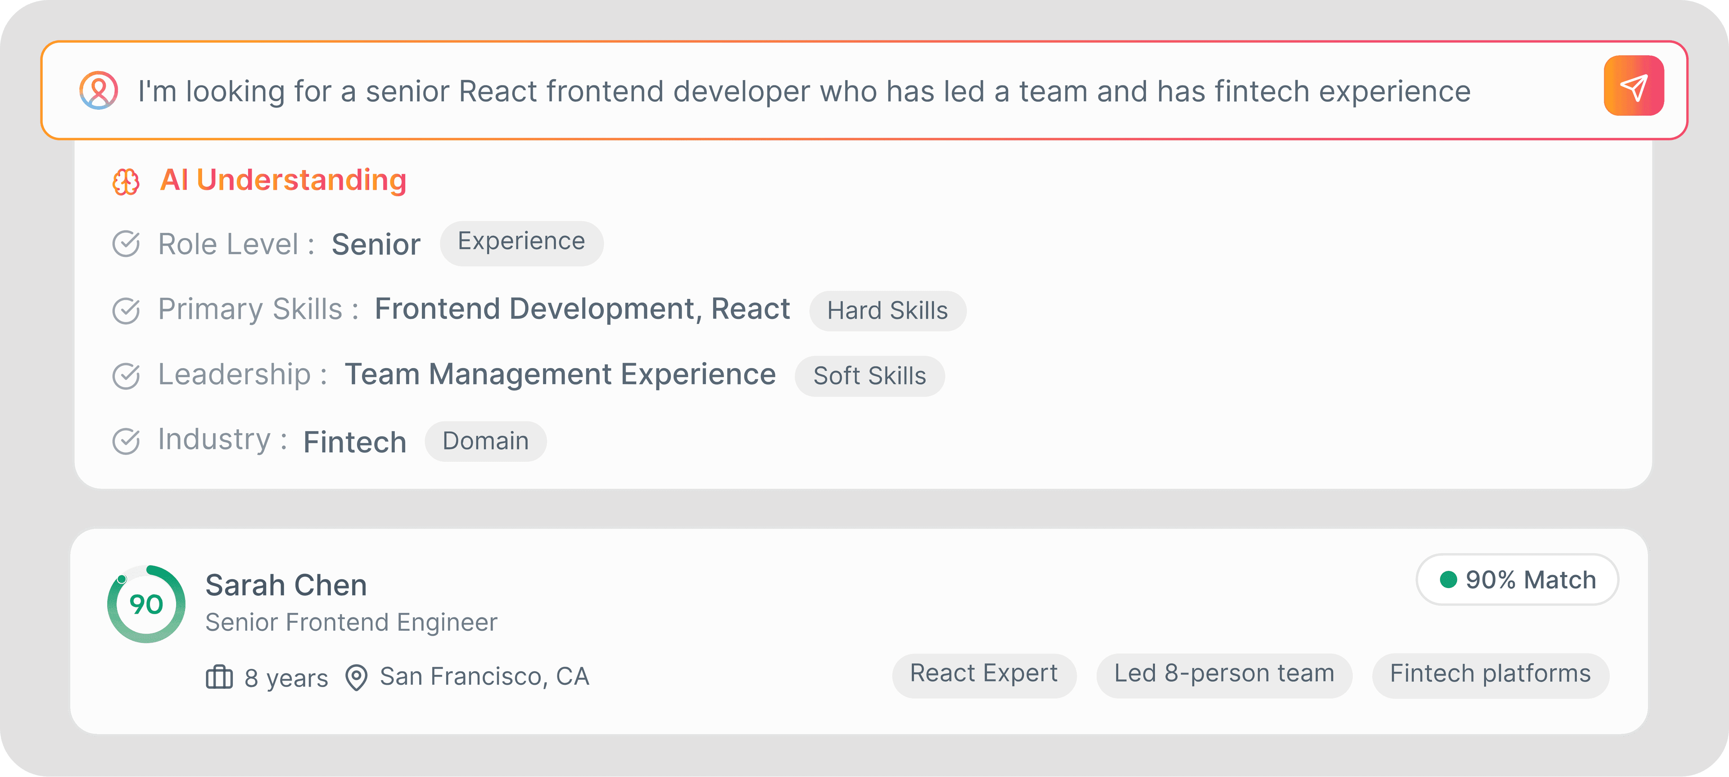
Task: Click the AI Understanding brain icon
Action: click(x=126, y=182)
